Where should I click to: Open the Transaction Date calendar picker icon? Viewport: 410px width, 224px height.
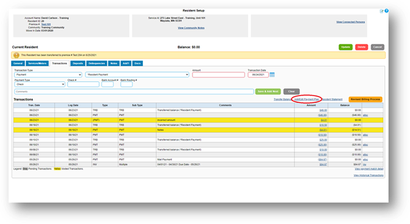pos(272,75)
